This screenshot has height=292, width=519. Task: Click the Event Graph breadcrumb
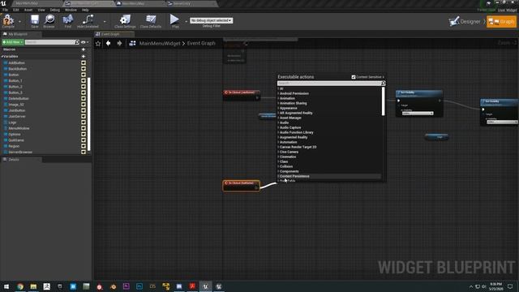pos(201,43)
